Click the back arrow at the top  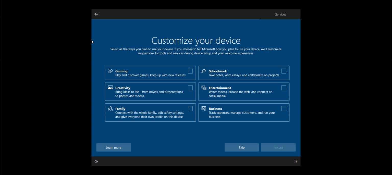(96, 14)
